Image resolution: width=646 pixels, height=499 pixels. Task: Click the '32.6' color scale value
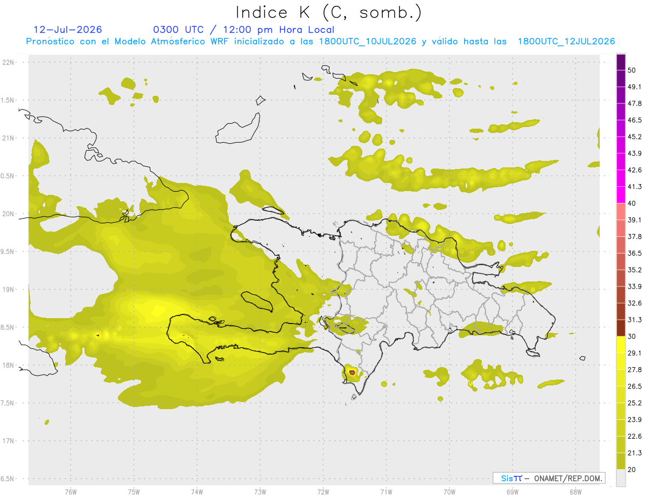tap(634, 303)
